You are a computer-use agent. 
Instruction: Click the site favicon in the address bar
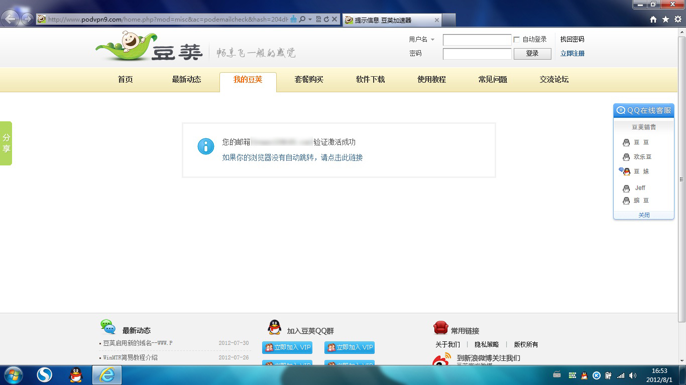click(x=42, y=20)
